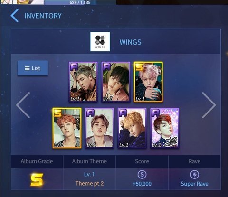This screenshot has height=197, width=228.
Task: Select the black-haired A-grade card
Action: tap(116, 82)
